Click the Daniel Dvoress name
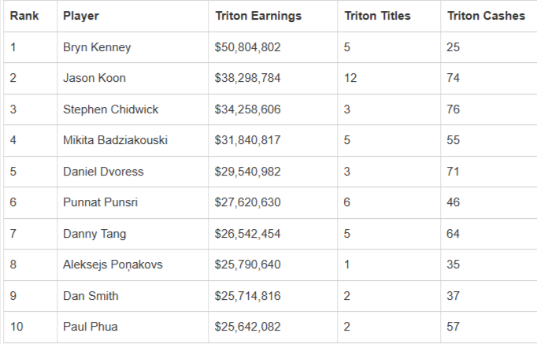This screenshot has width=537, height=344. click(103, 172)
